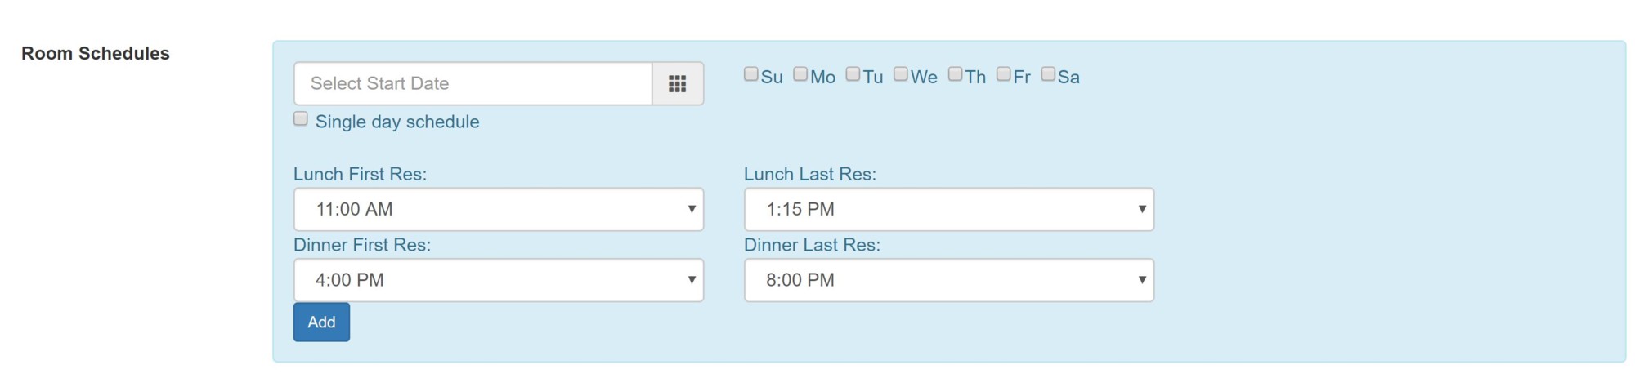Enable the Mo day checkbox
Image resolution: width=1635 pixels, height=387 pixels.
click(x=800, y=74)
